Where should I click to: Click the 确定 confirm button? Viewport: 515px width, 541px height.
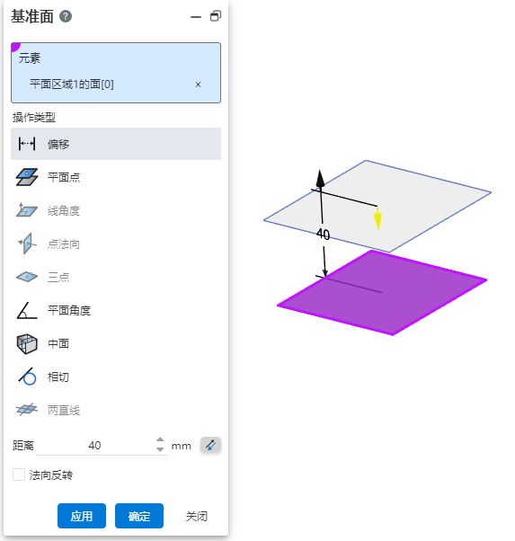[x=139, y=516]
